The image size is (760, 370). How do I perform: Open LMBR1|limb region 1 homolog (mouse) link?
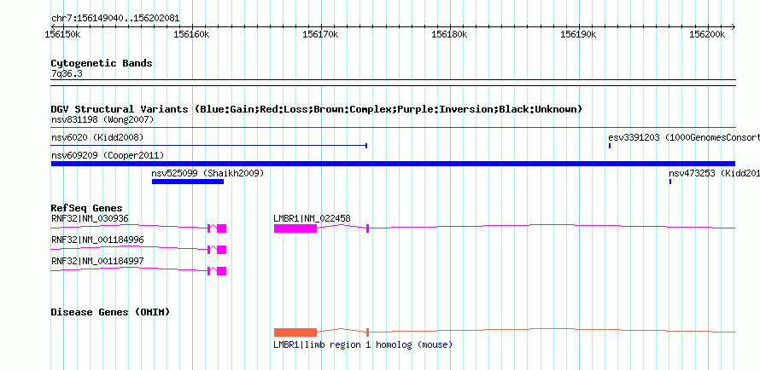point(363,344)
